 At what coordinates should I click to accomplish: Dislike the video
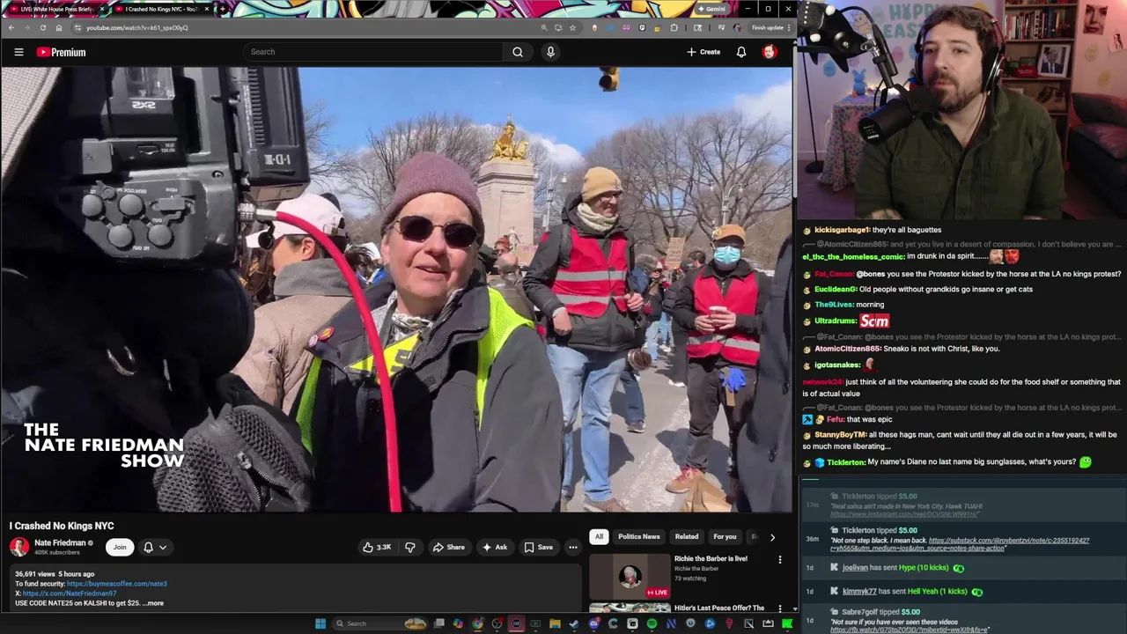(x=409, y=547)
